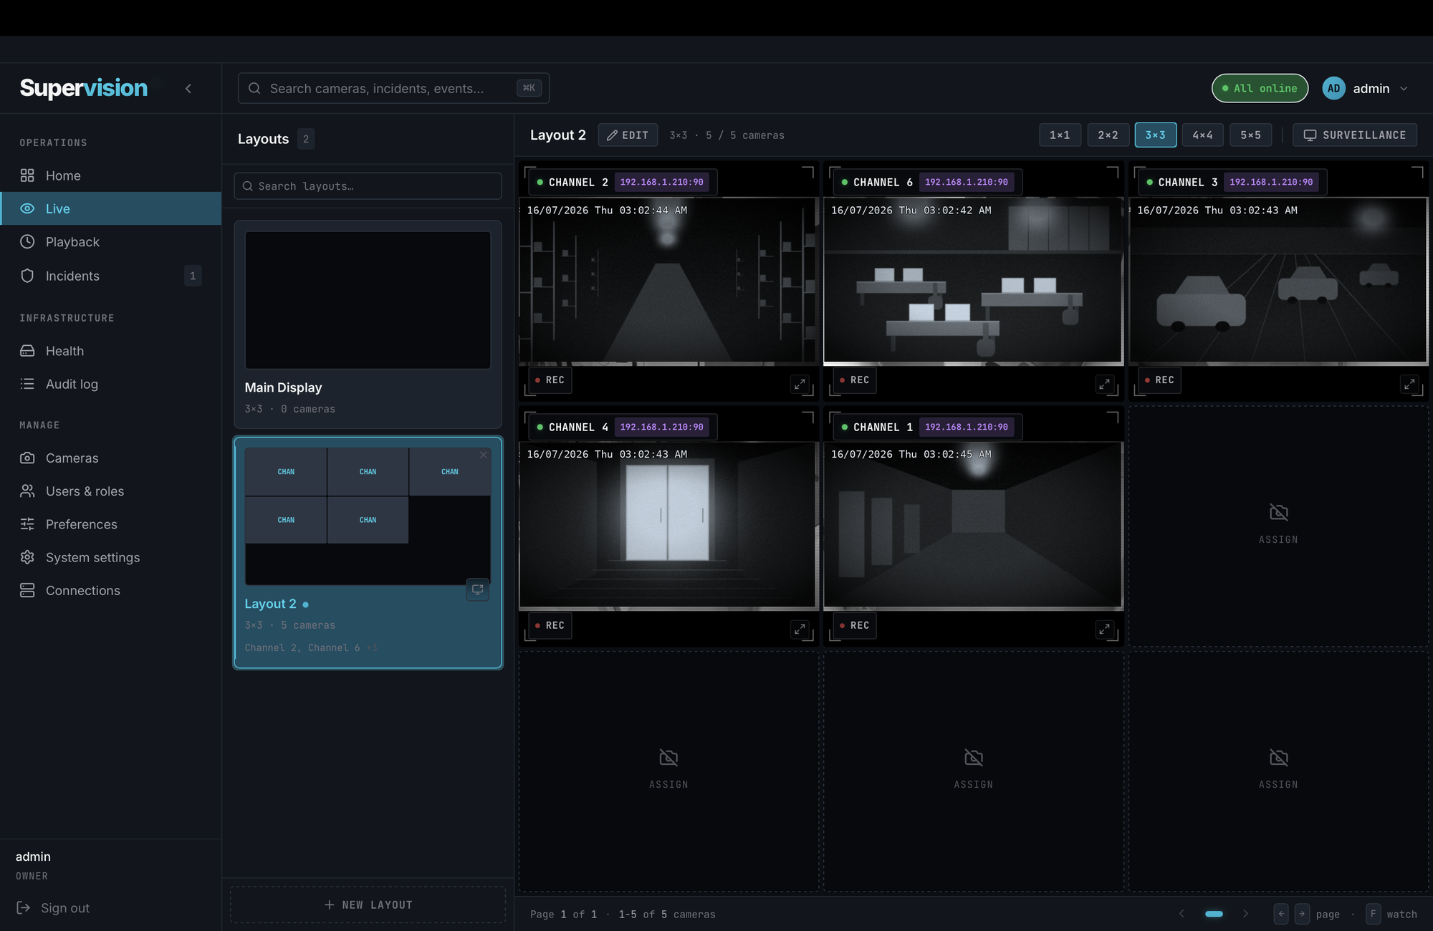Create a new layout
1433x931 pixels.
click(368, 905)
